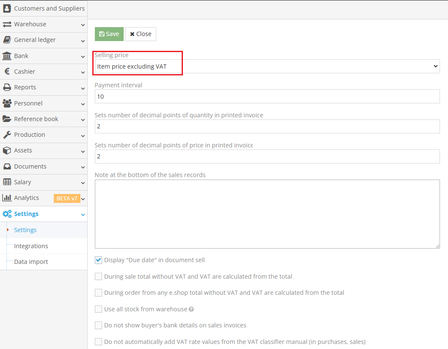Open the Bank module icon
This screenshot has height=349, width=448.
(6, 55)
